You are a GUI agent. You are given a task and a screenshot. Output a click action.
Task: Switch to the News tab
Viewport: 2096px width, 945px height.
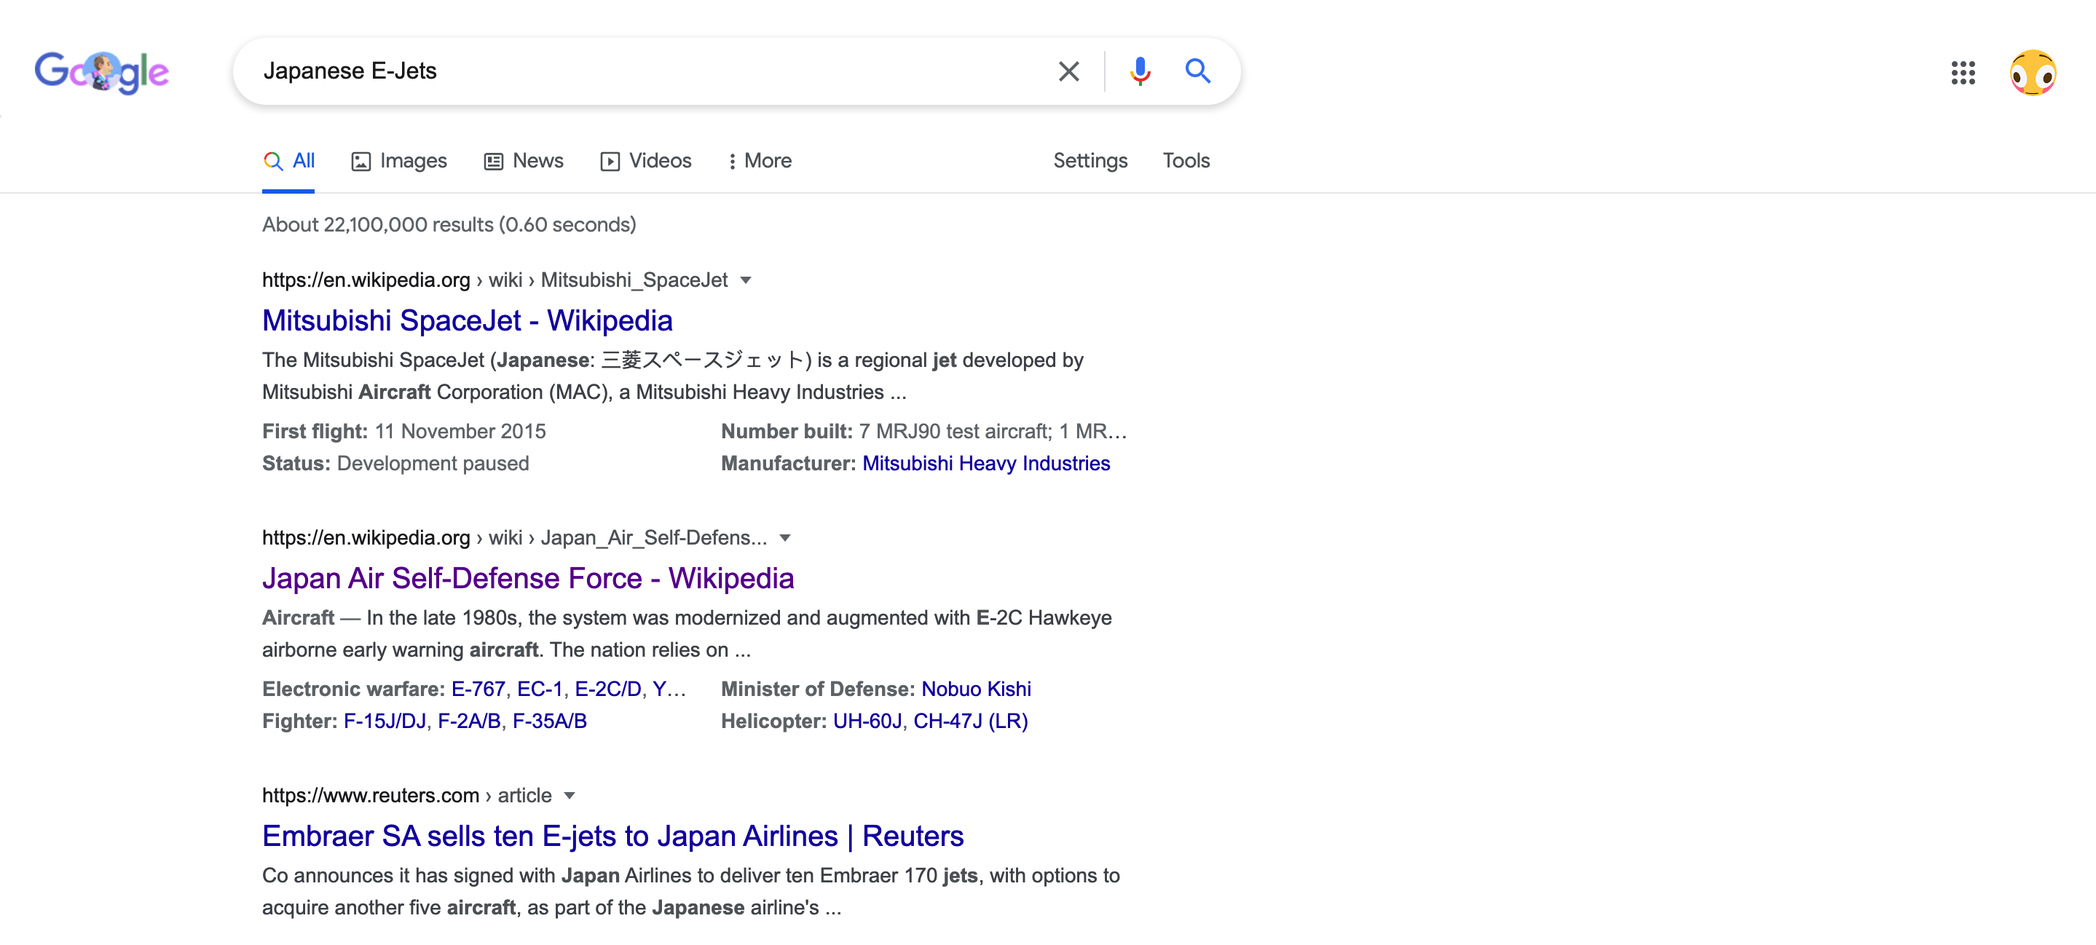pos(523,161)
